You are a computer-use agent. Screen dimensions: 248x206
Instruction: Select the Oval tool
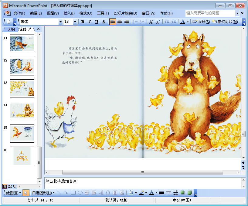click(x=80, y=193)
